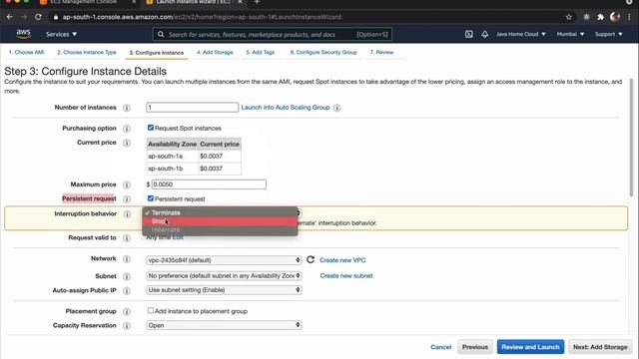Focus the AWS services search box

click(x=273, y=34)
